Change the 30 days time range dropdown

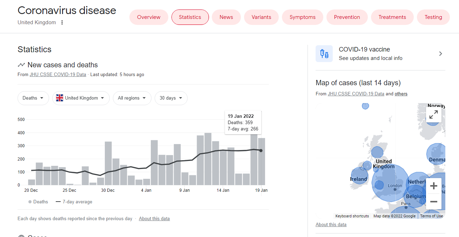171,98
